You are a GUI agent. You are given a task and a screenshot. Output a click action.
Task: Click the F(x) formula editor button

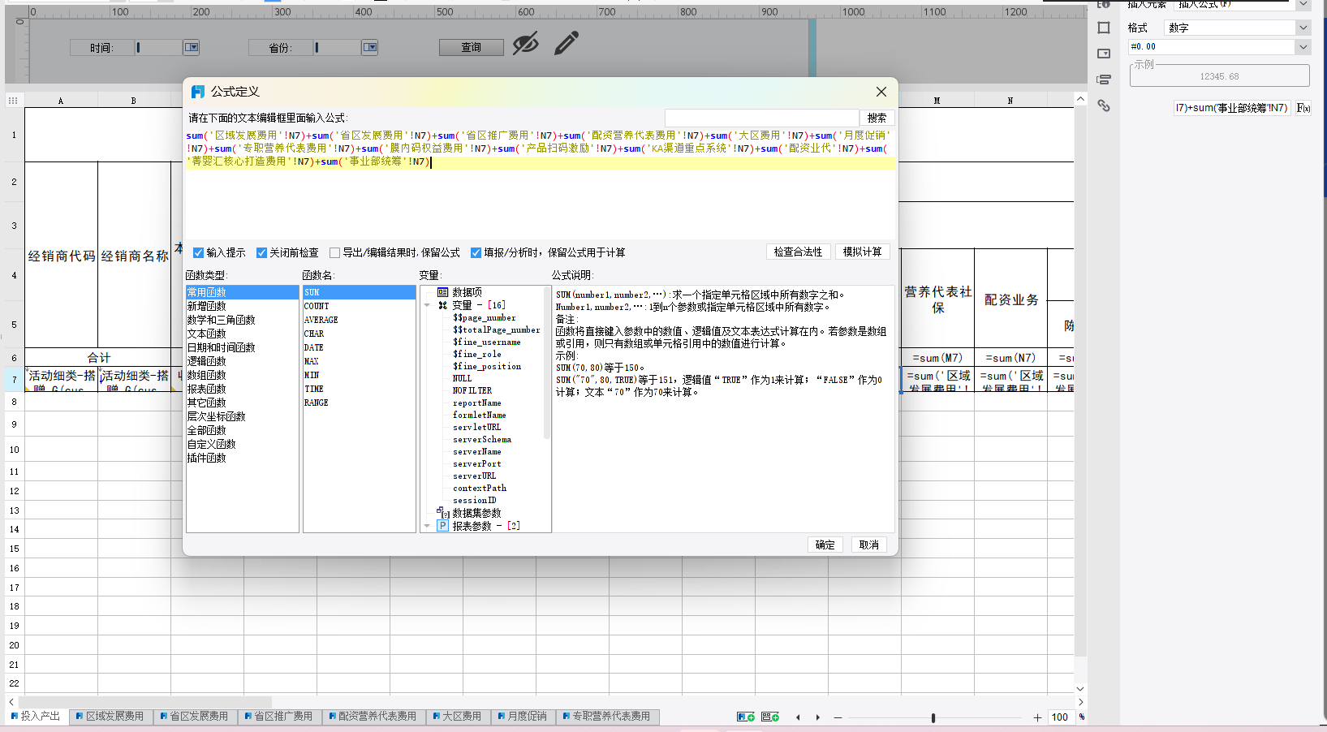click(x=1303, y=108)
